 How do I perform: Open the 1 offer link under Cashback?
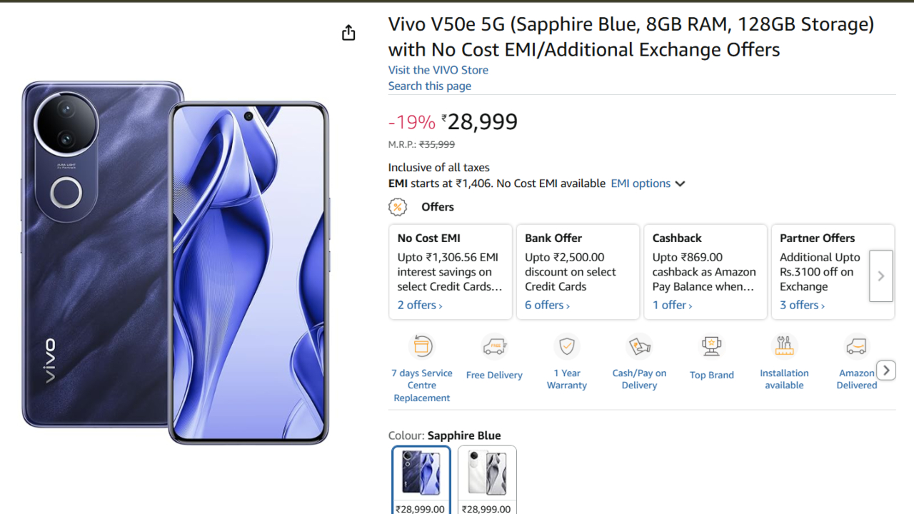672,306
